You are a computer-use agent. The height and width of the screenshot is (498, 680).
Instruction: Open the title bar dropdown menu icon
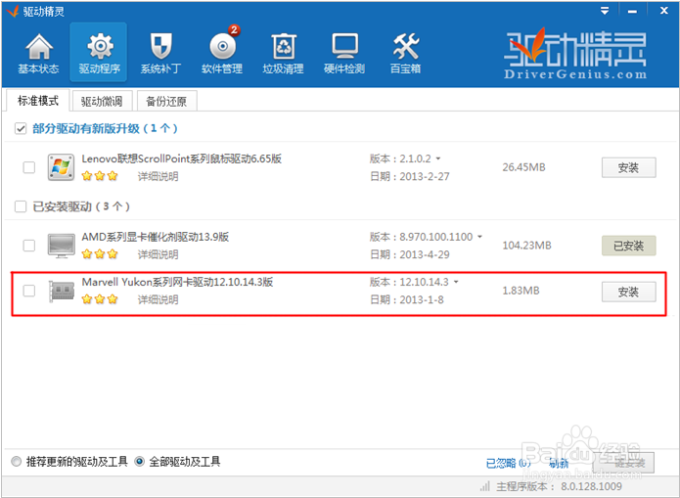coord(605,11)
